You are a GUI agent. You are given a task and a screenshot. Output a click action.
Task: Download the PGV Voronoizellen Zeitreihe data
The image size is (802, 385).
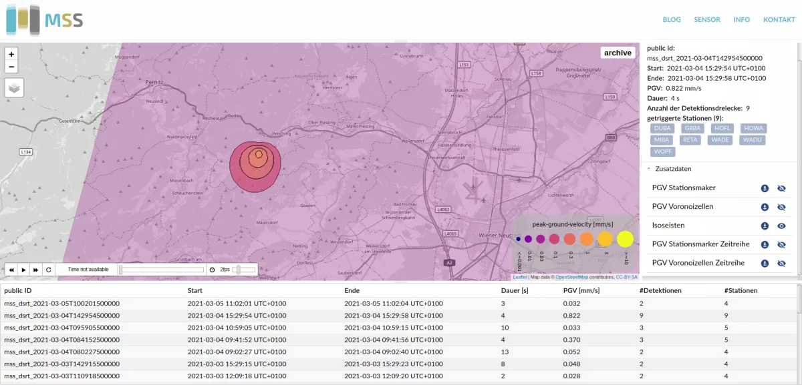[765, 263]
